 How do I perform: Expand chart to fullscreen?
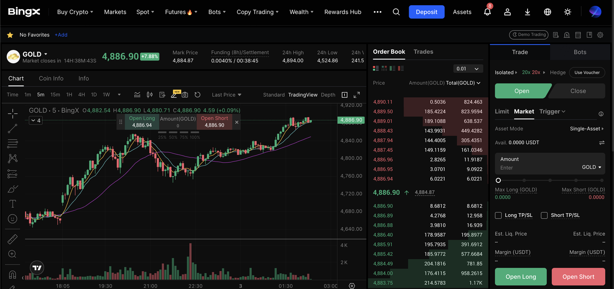click(x=356, y=95)
